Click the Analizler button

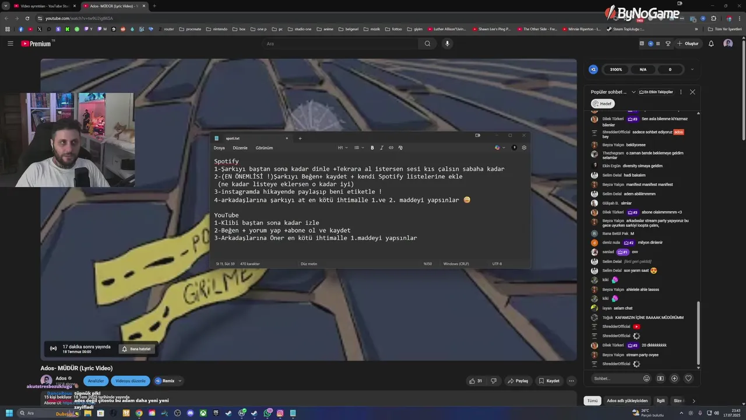coord(96,381)
